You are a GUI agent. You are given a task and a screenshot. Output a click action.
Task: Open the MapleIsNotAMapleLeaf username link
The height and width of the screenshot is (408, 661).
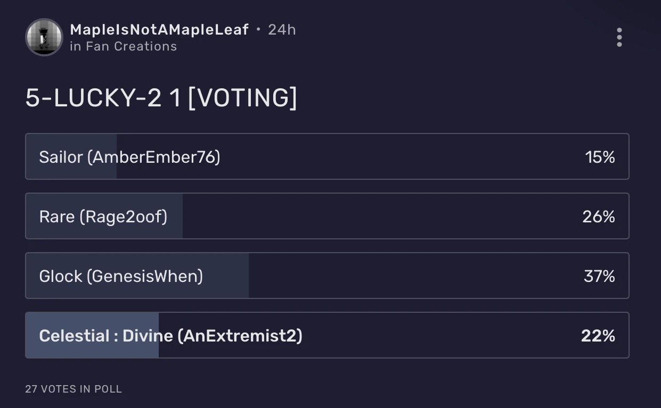159,30
